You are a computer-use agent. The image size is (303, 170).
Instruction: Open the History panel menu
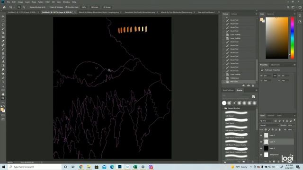pos(256,14)
